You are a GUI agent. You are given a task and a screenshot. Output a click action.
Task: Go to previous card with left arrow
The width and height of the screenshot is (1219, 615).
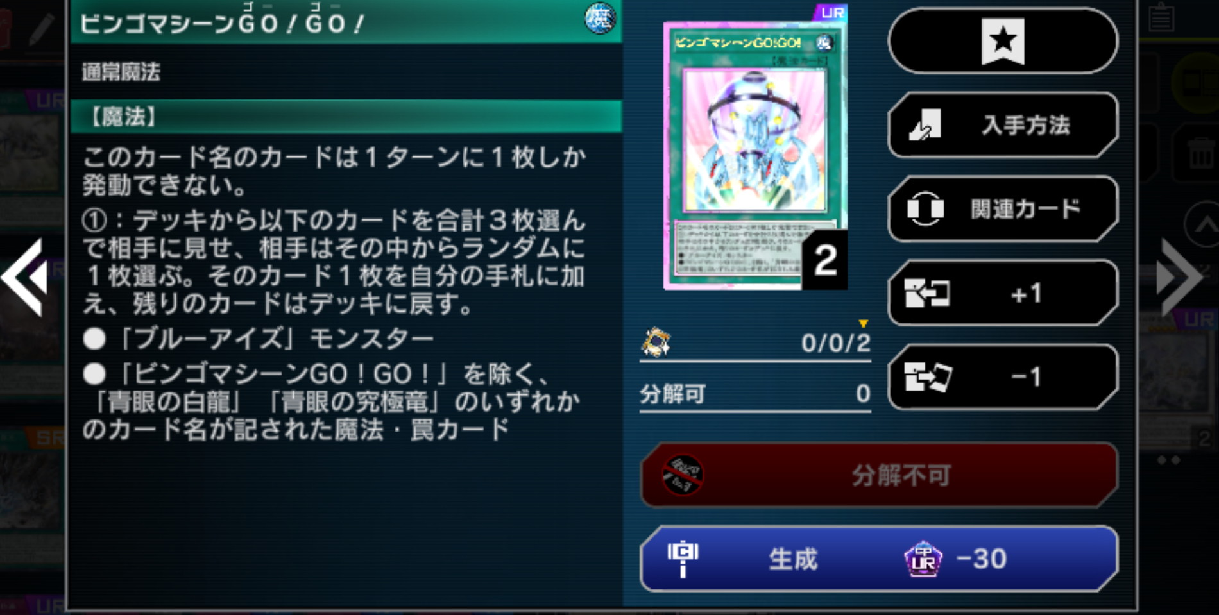coord(24,277)
